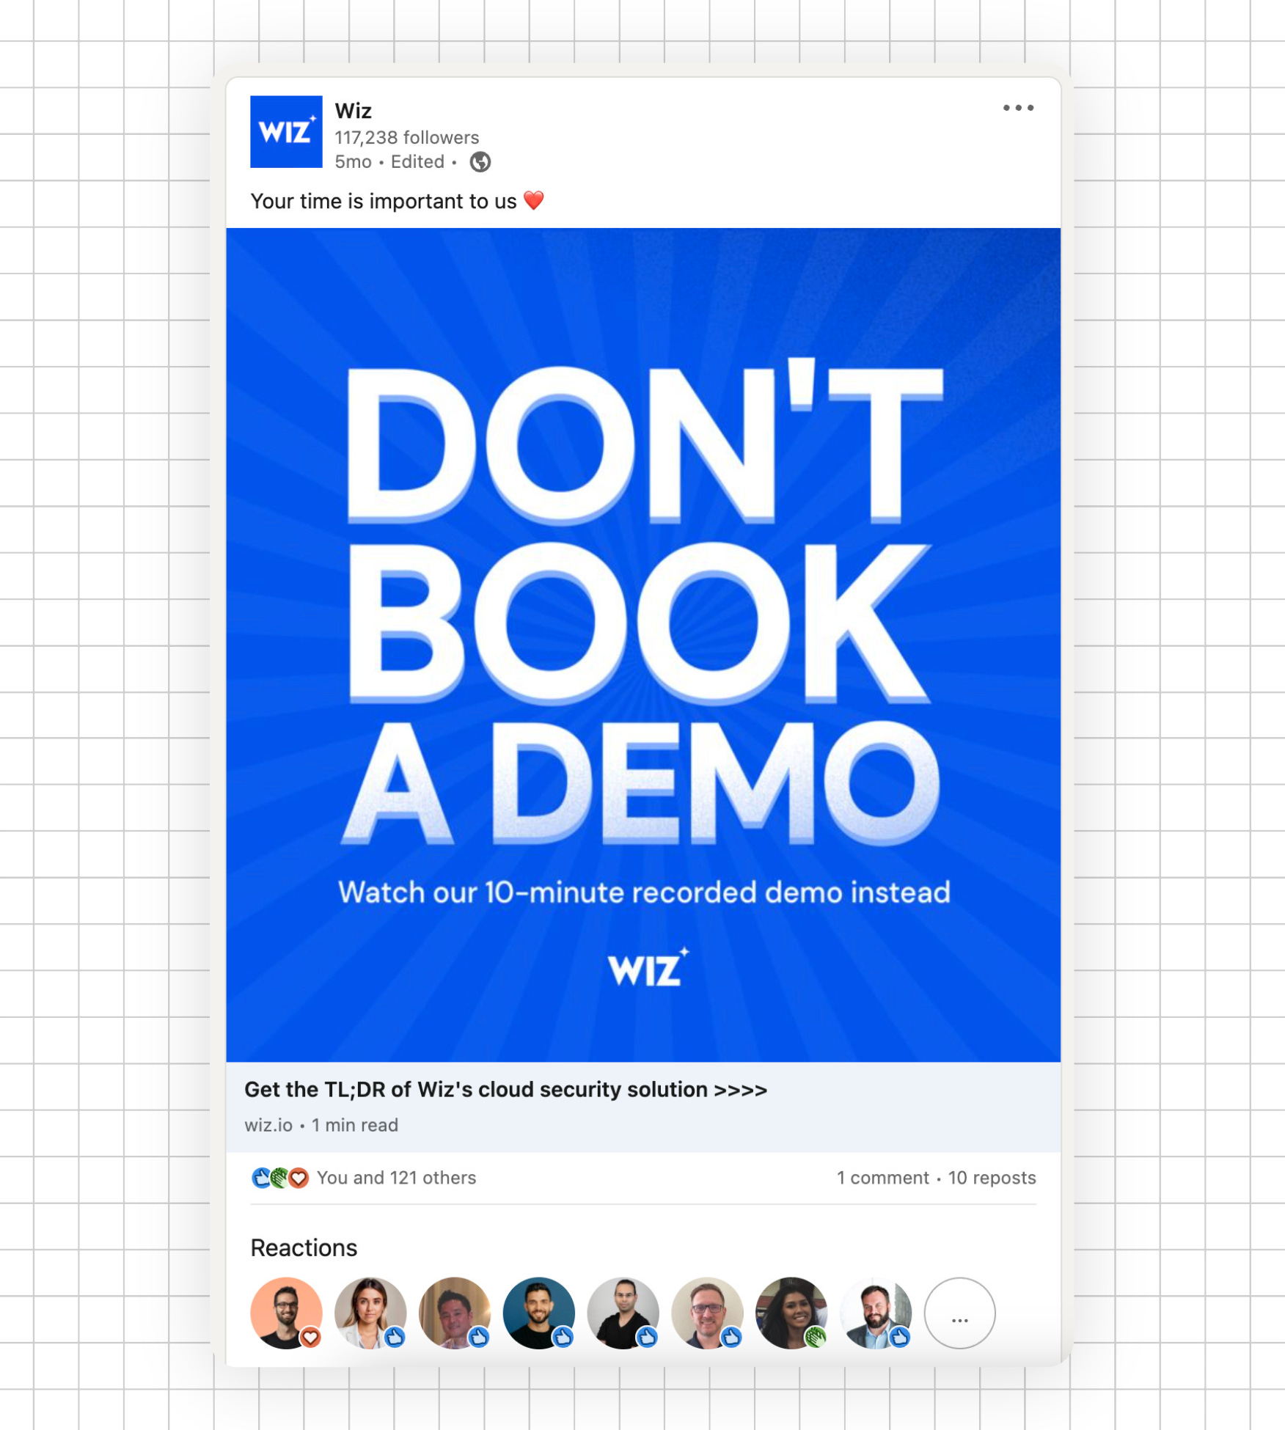Click the Wiz company logo avatar
Viewport: 1285px width, 1430px height.
click(x=286, y=132)
